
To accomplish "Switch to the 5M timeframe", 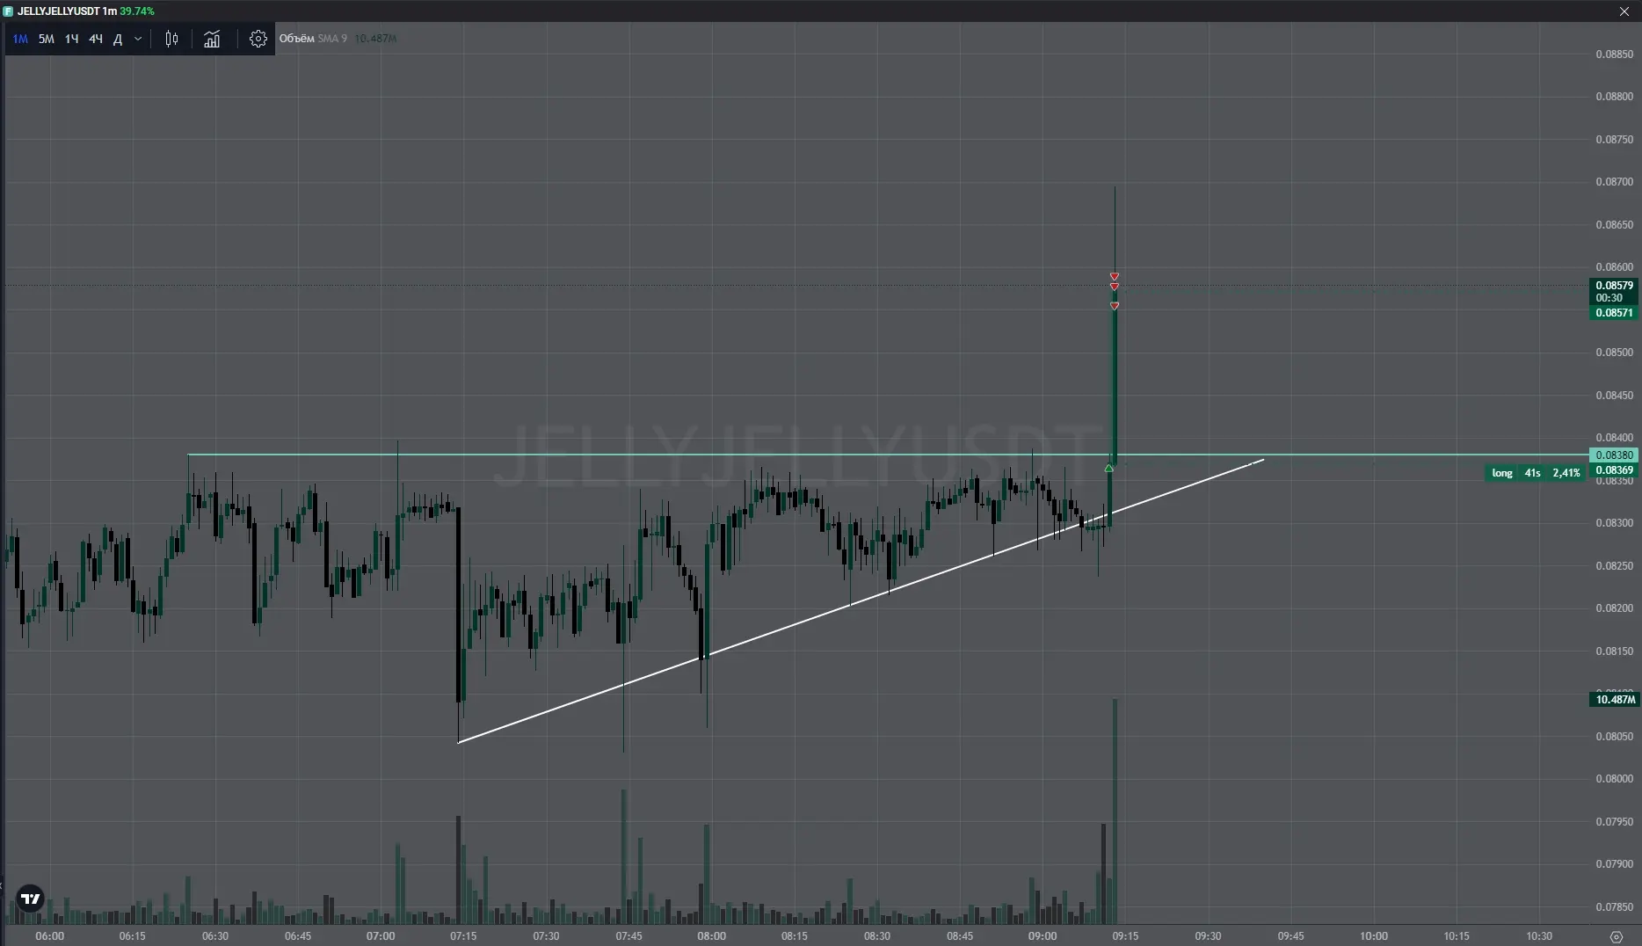I will pyautogui.click(x=46, y=39).
